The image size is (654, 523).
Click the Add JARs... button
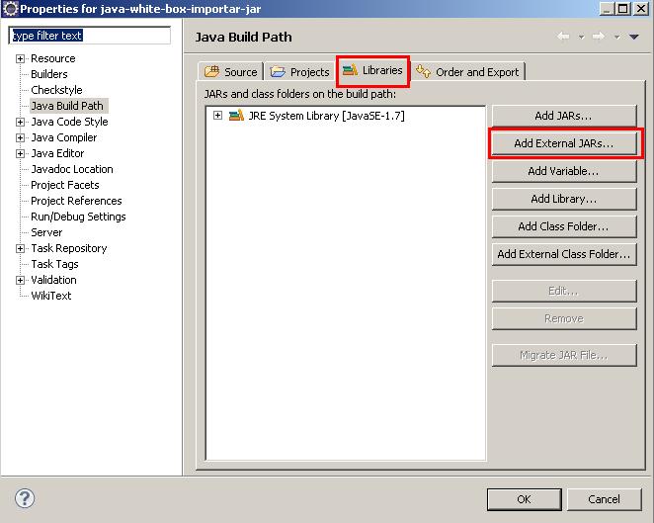click(x=564, y=116)
